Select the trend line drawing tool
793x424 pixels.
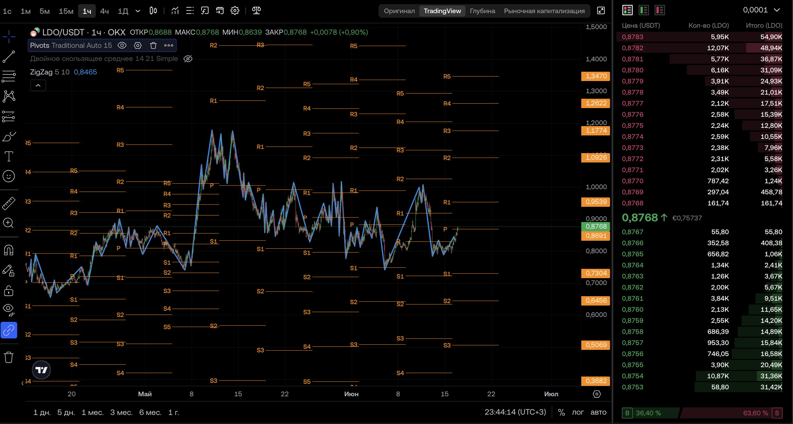pos(9,56)
